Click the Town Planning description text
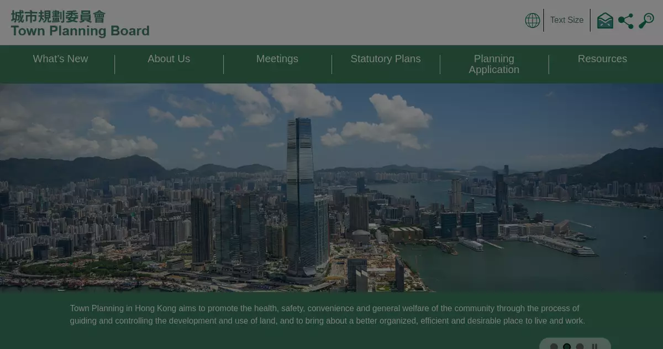Image resolution: width=663 pixels, height=349 pixels. coord(327,315)
